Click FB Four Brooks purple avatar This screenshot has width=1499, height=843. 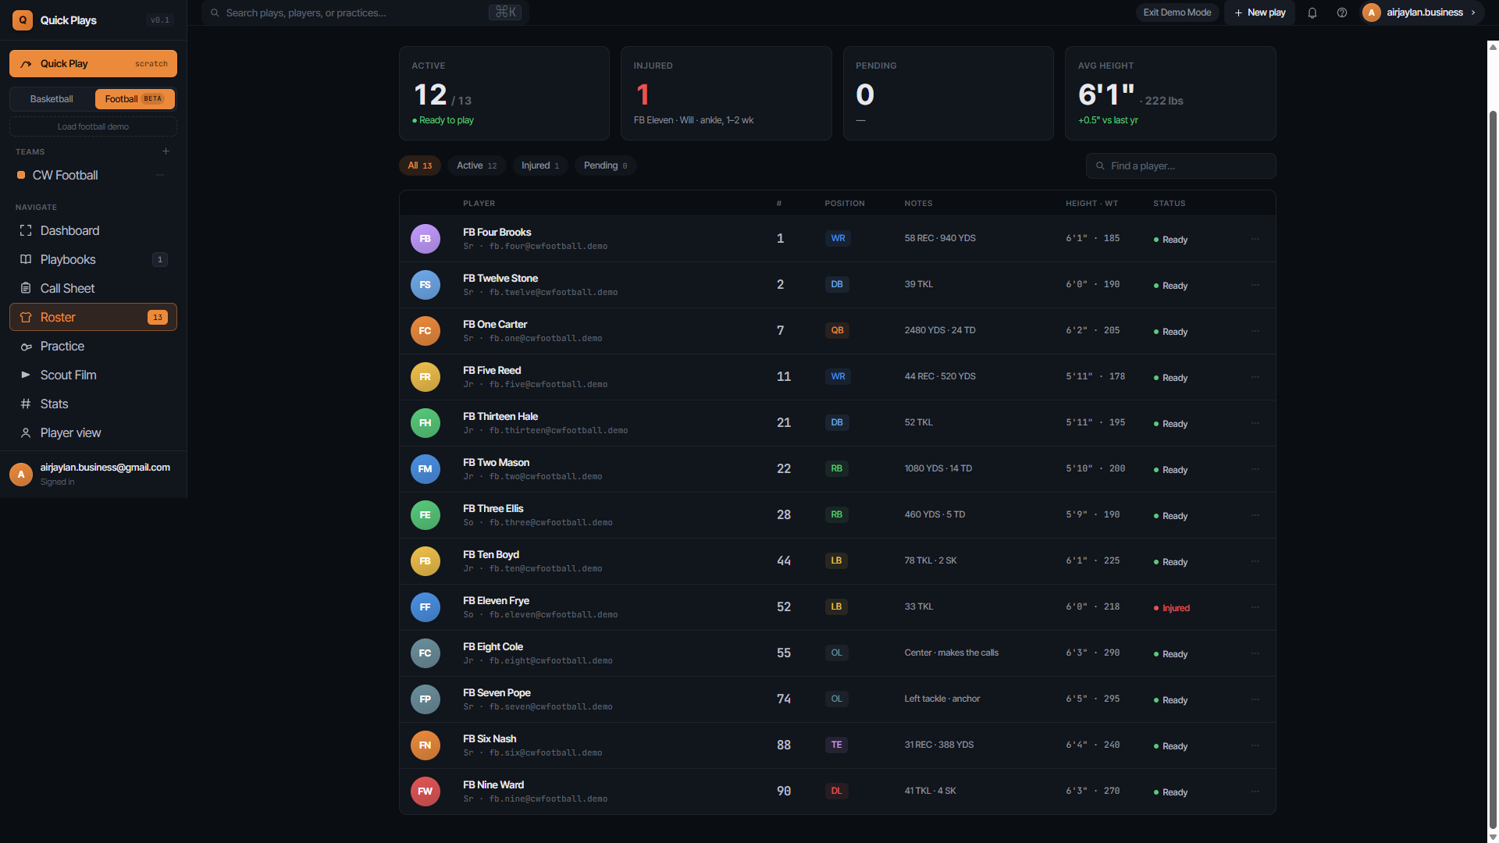tap(425, 239)
